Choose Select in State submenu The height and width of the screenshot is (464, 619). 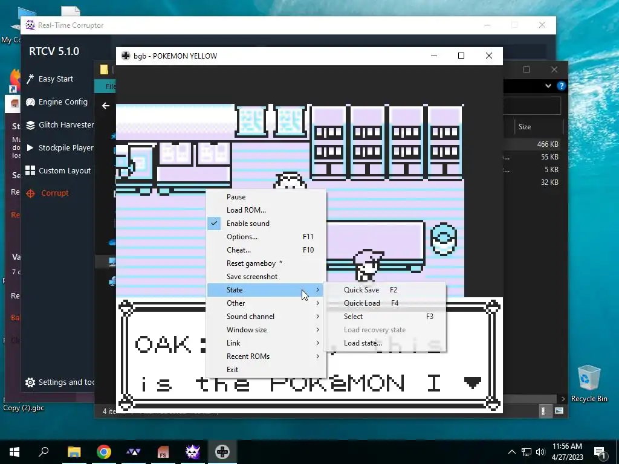click(385, 317)
